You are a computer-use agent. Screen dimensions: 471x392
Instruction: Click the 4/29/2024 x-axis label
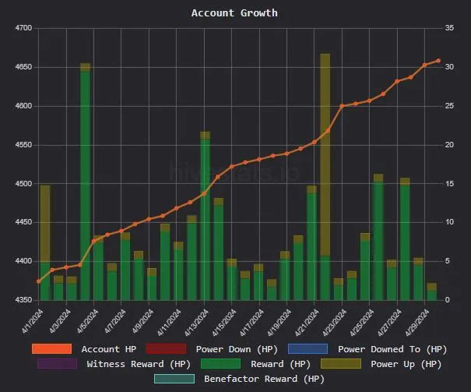417,323
